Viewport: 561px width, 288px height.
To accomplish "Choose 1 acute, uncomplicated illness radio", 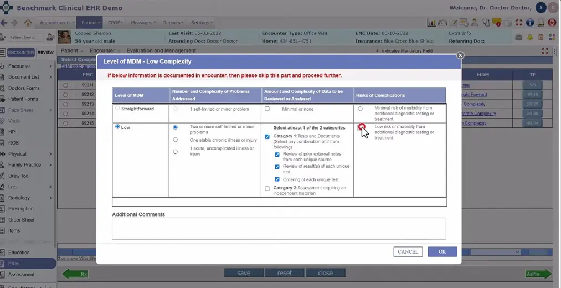I will pos(176,152).
